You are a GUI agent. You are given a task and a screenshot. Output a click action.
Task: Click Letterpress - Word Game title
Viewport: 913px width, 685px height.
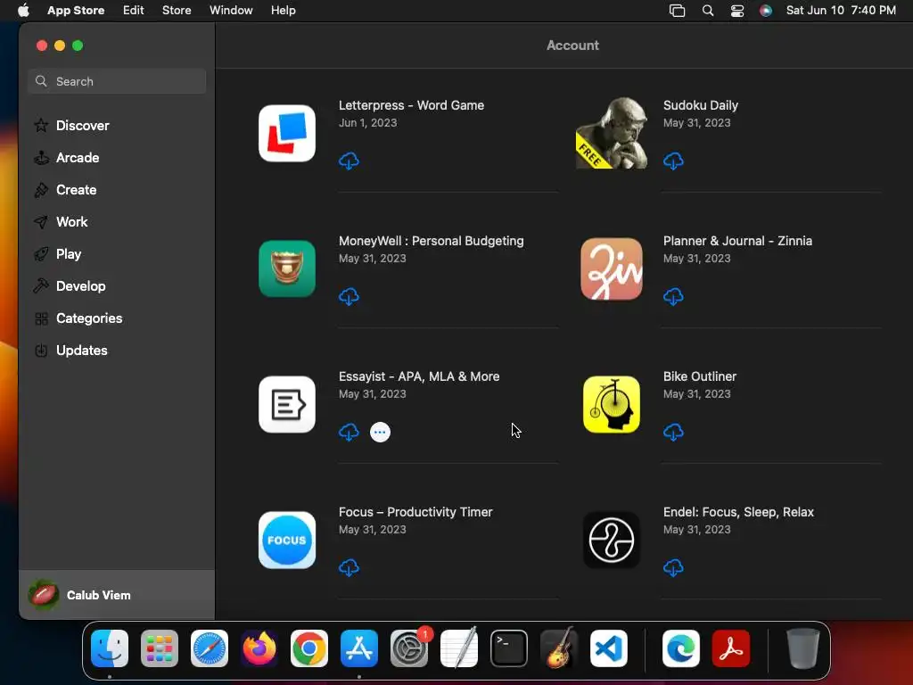[x=411, y=105]
